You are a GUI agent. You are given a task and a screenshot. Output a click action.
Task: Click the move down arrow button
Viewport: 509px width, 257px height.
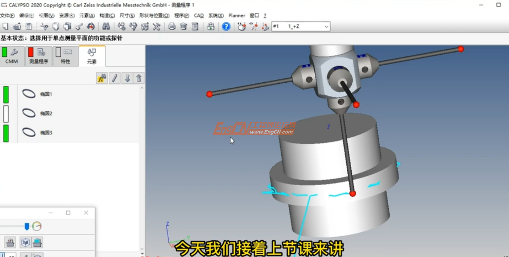pos(128,78)
